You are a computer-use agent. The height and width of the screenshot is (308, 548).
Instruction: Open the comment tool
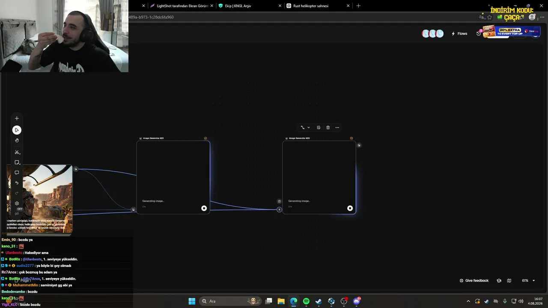[x=17, y=173]
